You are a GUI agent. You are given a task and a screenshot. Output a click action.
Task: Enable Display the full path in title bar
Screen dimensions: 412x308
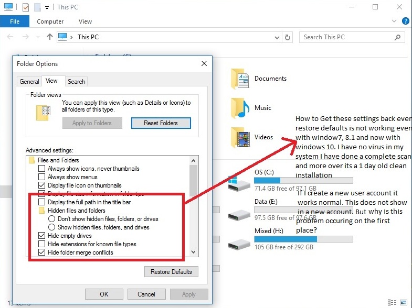click(41, 202)
